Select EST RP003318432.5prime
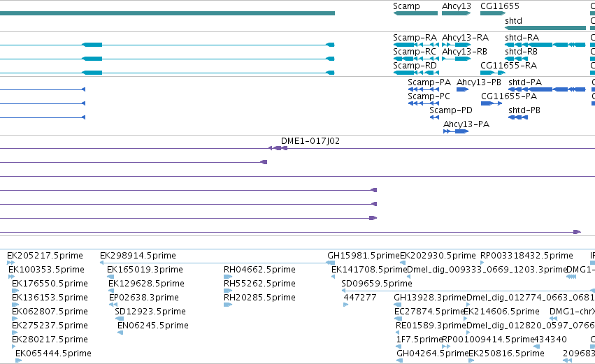Image resolution: width=595 pixels, height=364 pixels. tap(526, 256)
